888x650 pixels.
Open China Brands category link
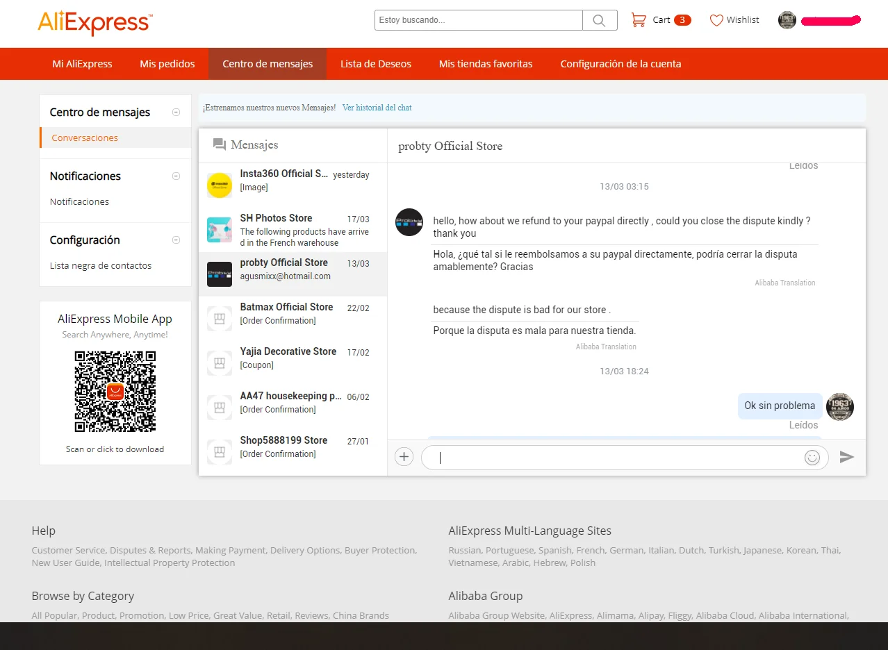pyautogui.click(x=361, y=616)
